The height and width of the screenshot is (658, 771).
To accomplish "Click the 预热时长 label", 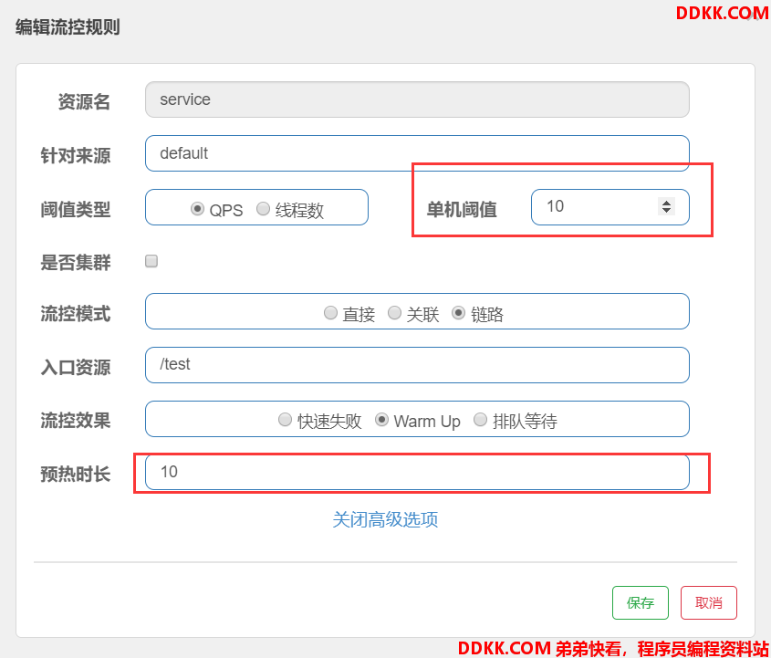I will click(x=76, y=475).
